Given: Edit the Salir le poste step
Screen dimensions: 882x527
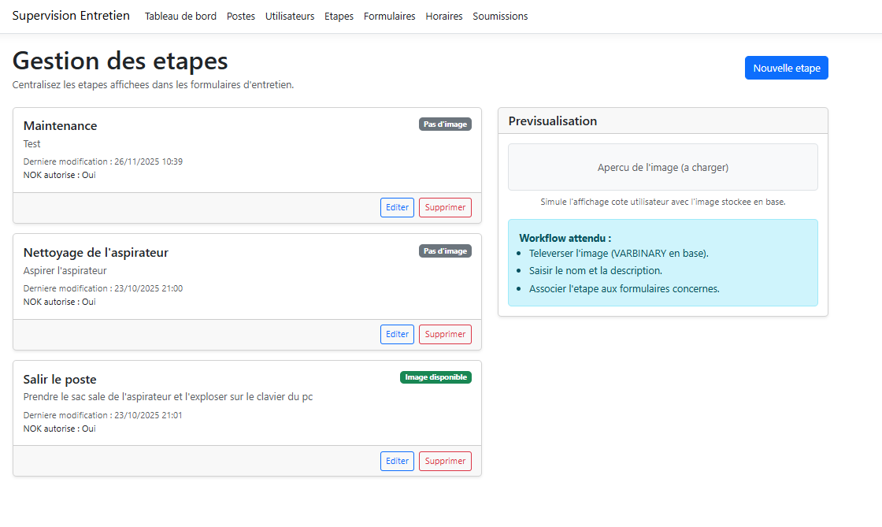Looking at the screenshot, I should [397, 461].
